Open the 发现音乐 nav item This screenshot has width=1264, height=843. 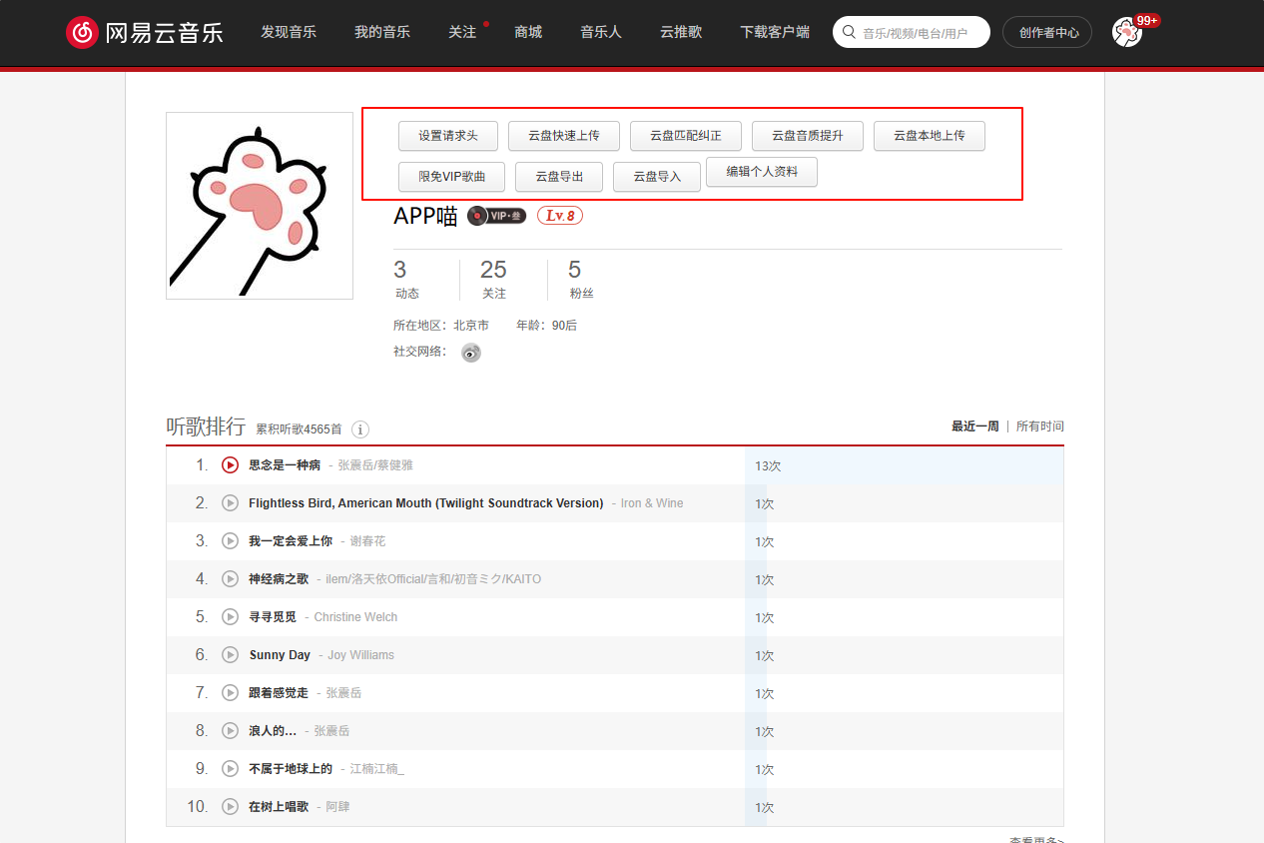point(289,32)
